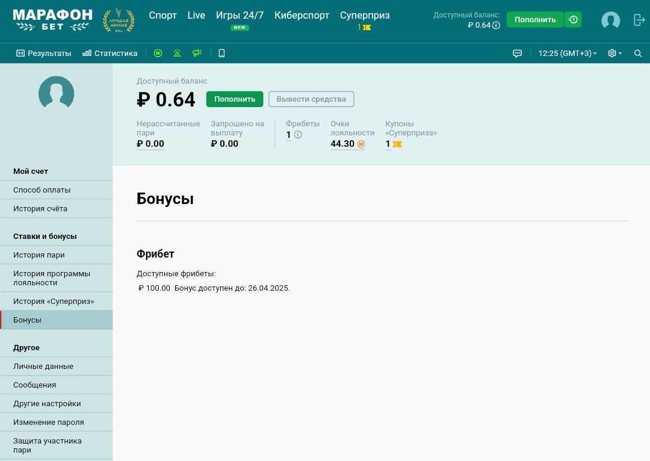Select История счёта in sidebar
650x461 pixels.
click(40, 208)
